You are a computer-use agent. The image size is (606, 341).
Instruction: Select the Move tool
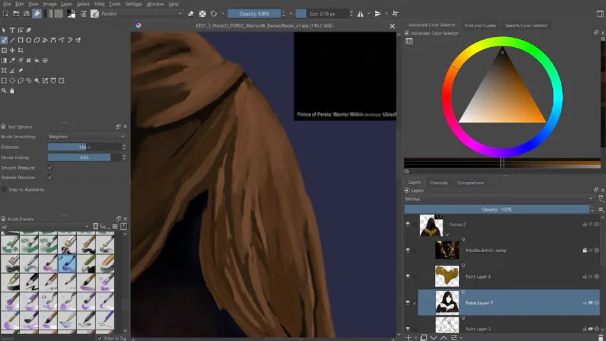[x=12, y=51]
